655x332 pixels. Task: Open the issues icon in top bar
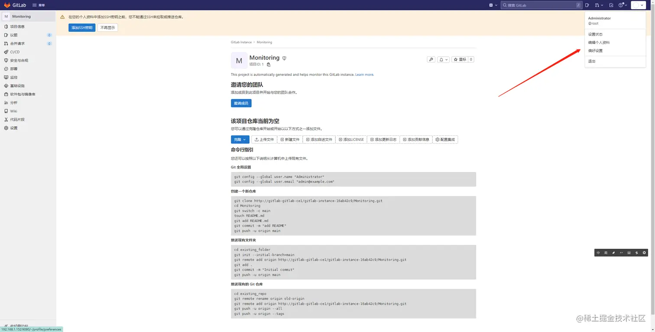click(x=587, y=5)
